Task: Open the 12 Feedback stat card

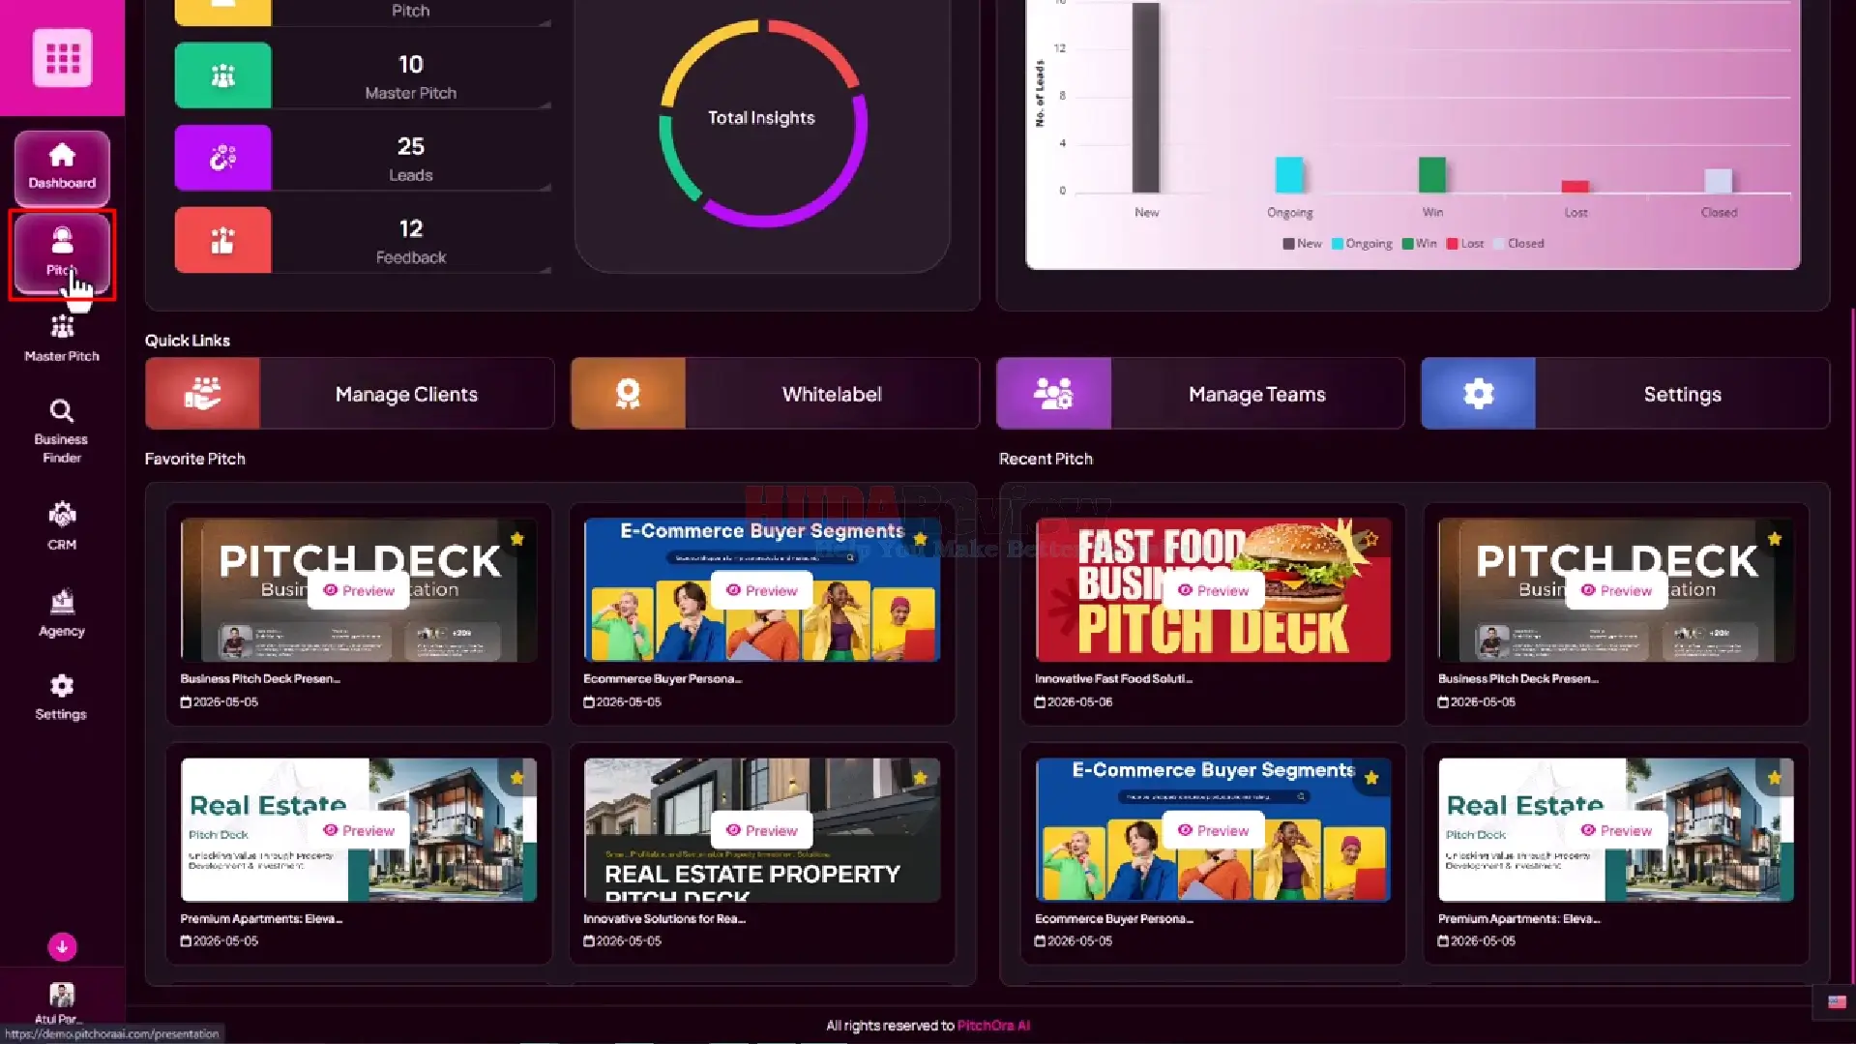Action: (x=363, y=240)
